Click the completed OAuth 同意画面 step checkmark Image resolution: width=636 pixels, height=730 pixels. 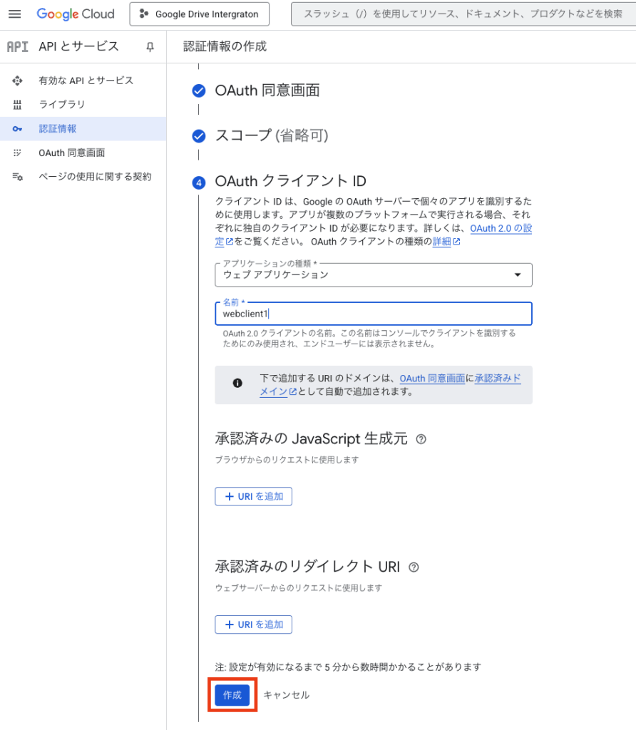pyautogui.click(x=200, y=91)
